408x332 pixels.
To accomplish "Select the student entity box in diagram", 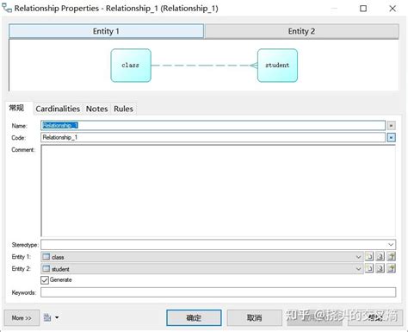I will coord(277,66).
